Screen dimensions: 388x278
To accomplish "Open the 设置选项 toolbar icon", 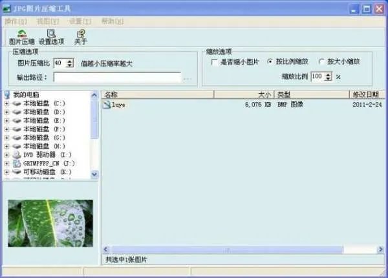I will [51, 34].
